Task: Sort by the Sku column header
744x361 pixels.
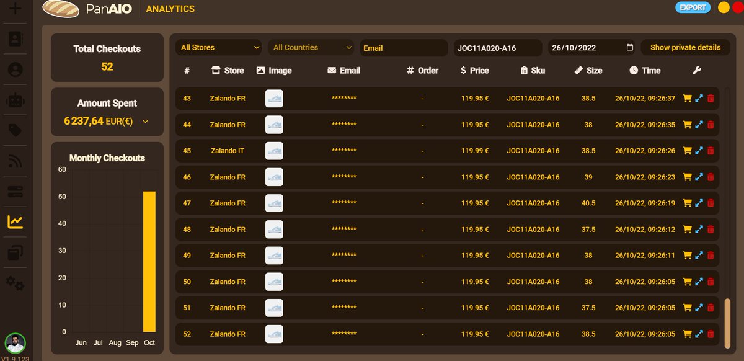Action: pos(533,71)
